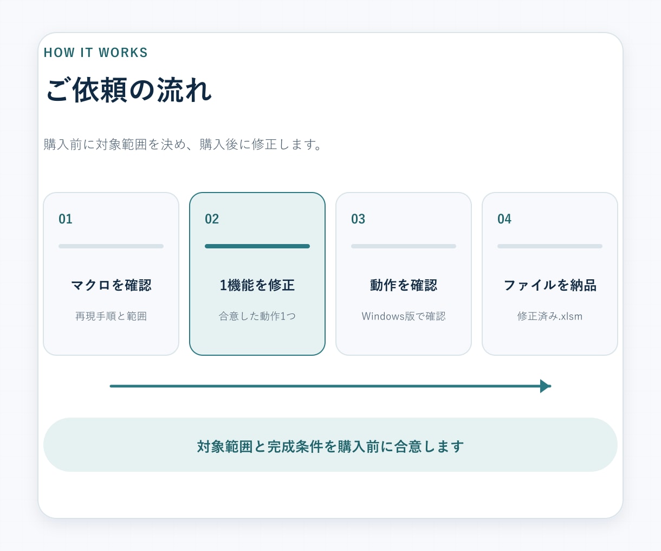The width and height of the screenshot is (661, 551).
Task: Select step card 02 1機能を修正
Action: [x=257, y=274]
